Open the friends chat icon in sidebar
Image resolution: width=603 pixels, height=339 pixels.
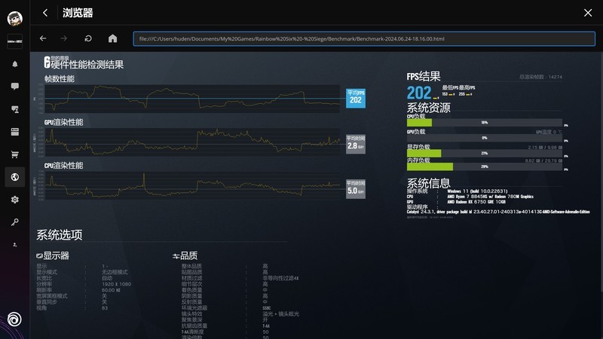(x=14, y=109)
